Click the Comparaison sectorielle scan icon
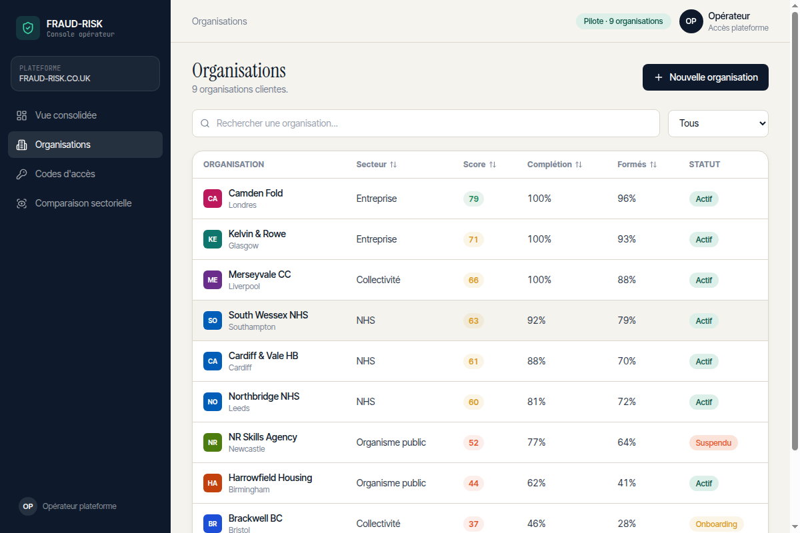This screenshot has width=800, height=533. pyautogui.click(x=21, y=203)
